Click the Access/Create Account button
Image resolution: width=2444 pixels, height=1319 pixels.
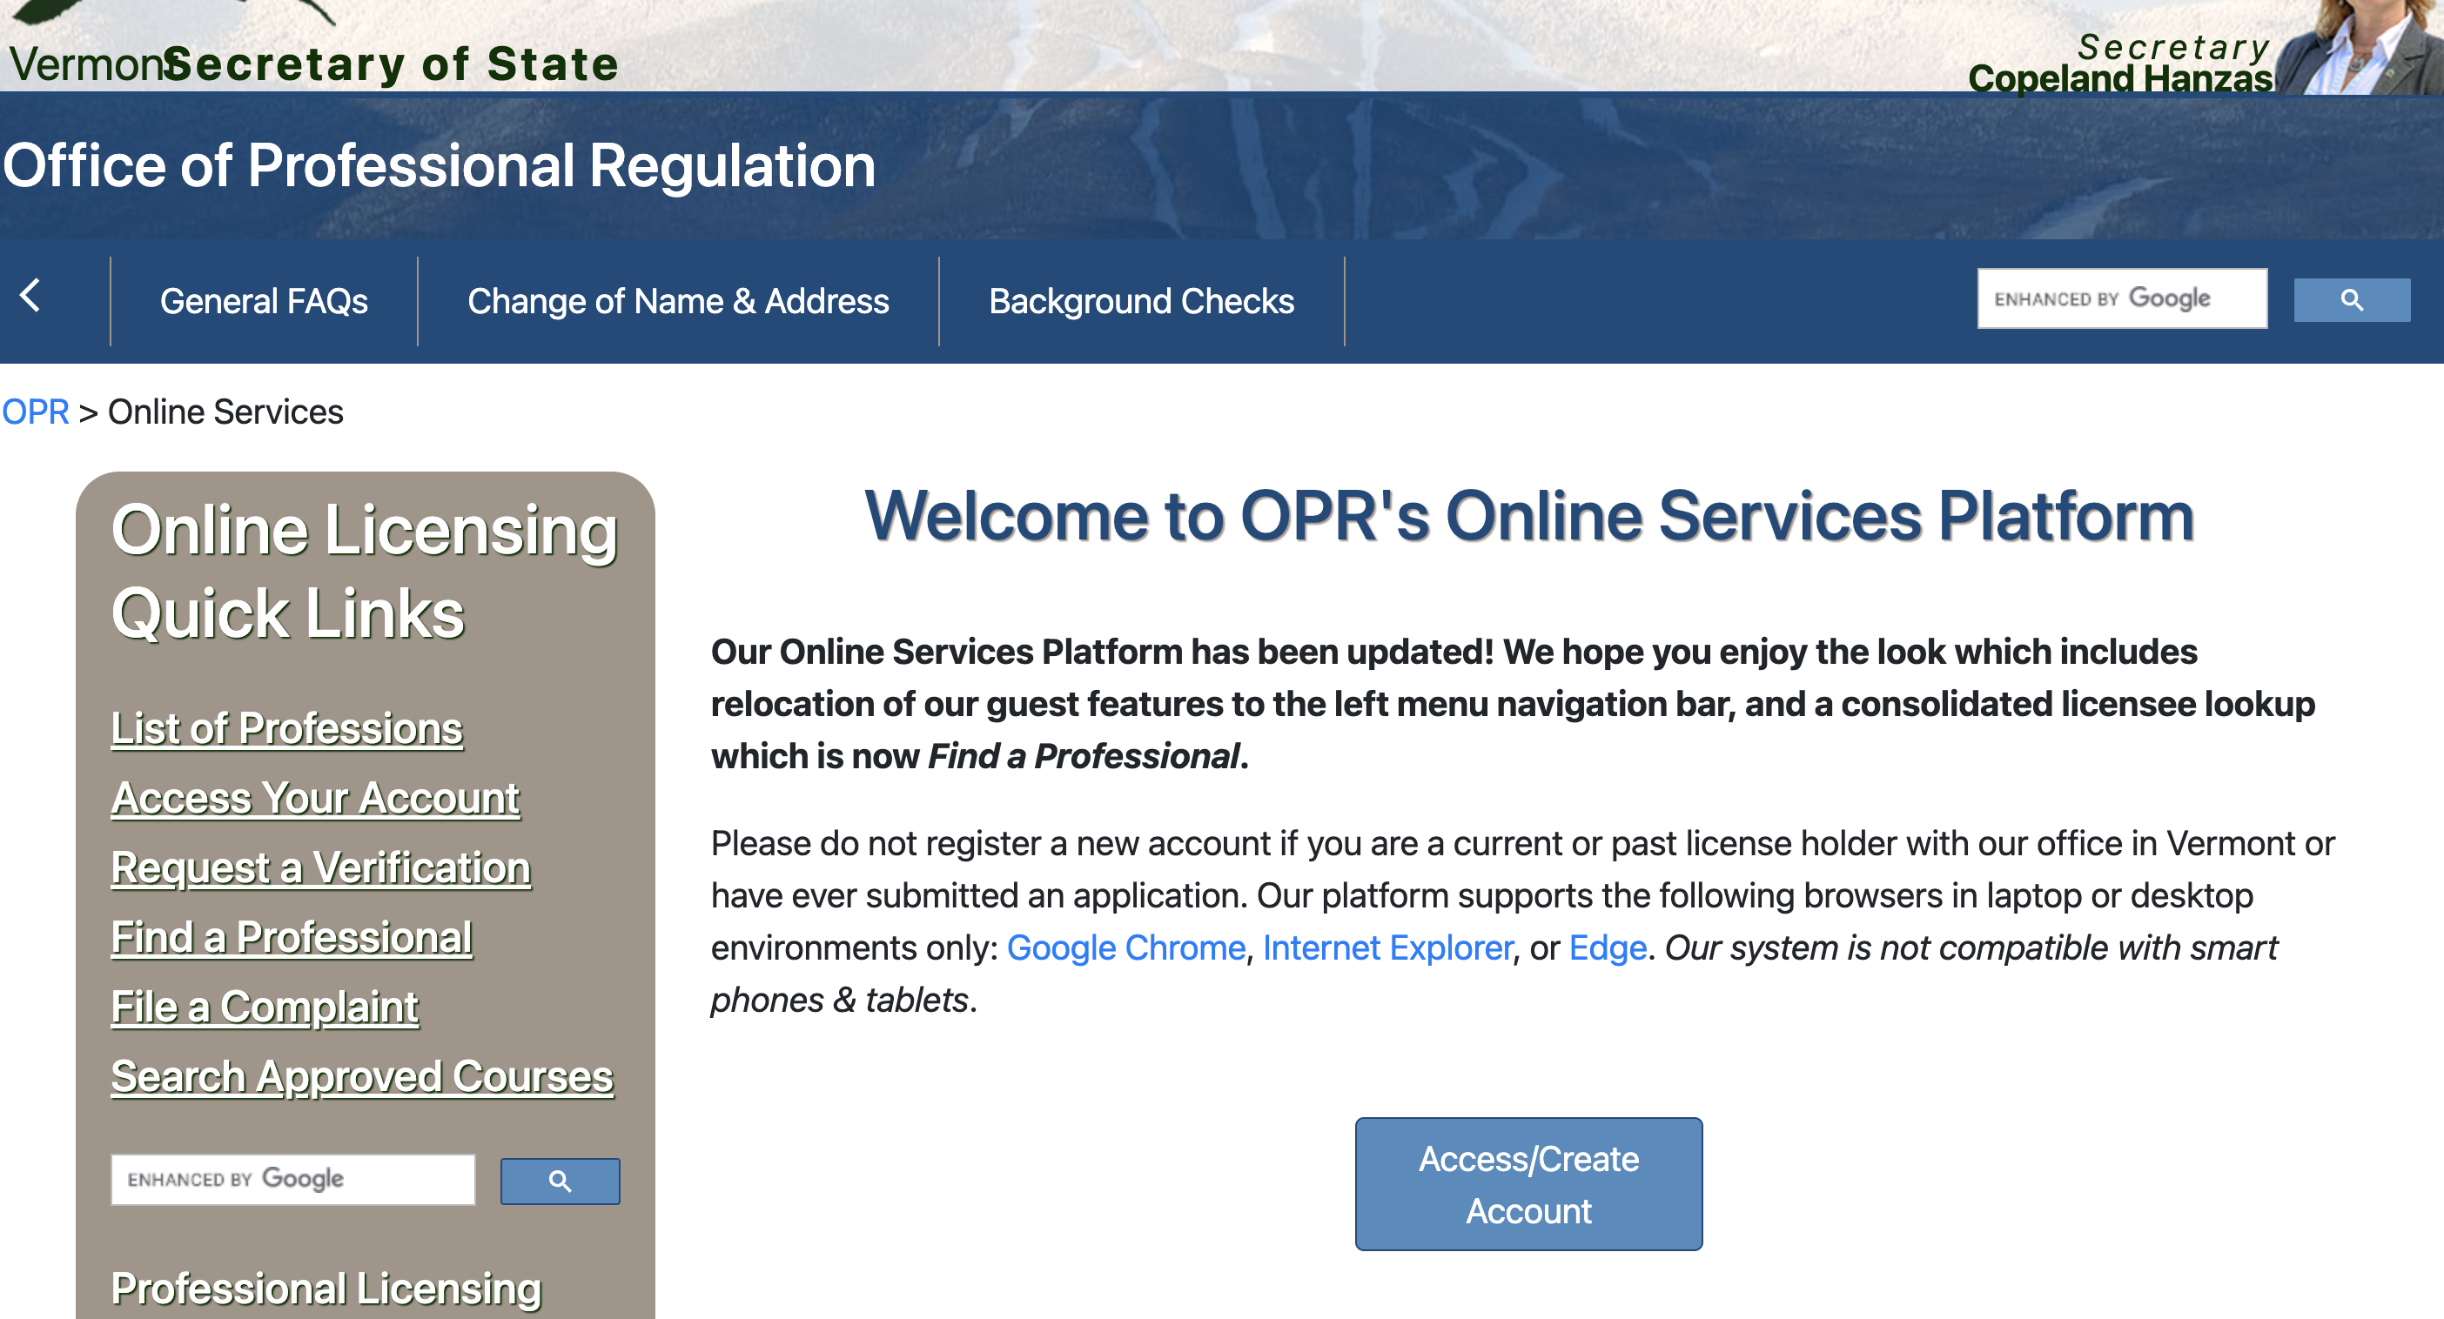point(1527,1183)
